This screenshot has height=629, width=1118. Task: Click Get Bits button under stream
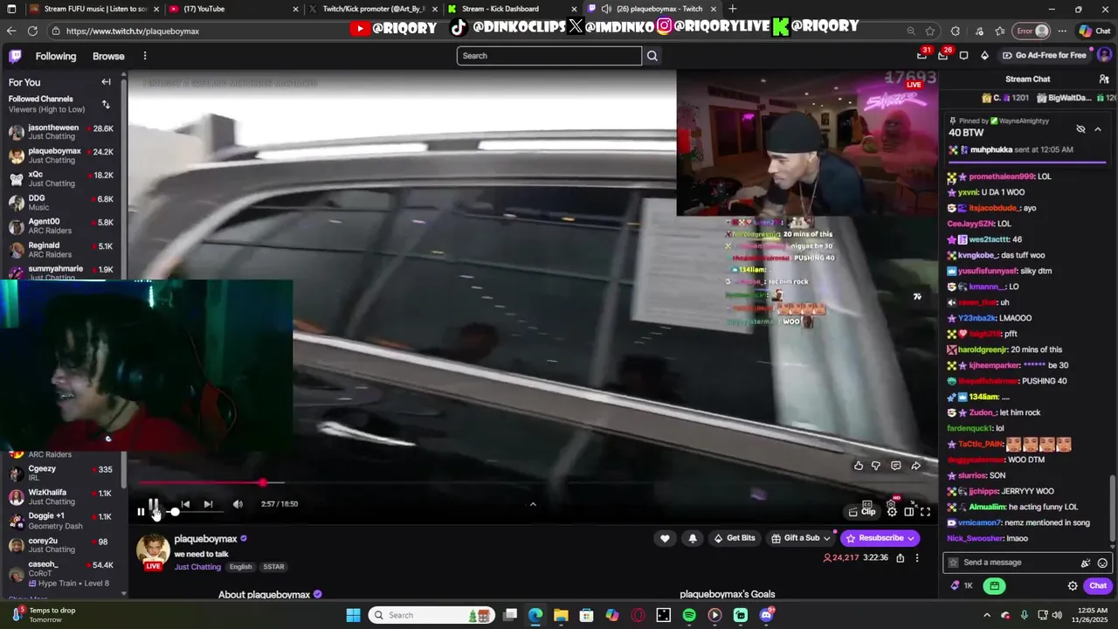(734, 538)
